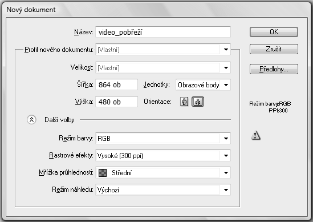313x222 pixels.
Task: Collapse the Další volby section
Action: (31, 120)
